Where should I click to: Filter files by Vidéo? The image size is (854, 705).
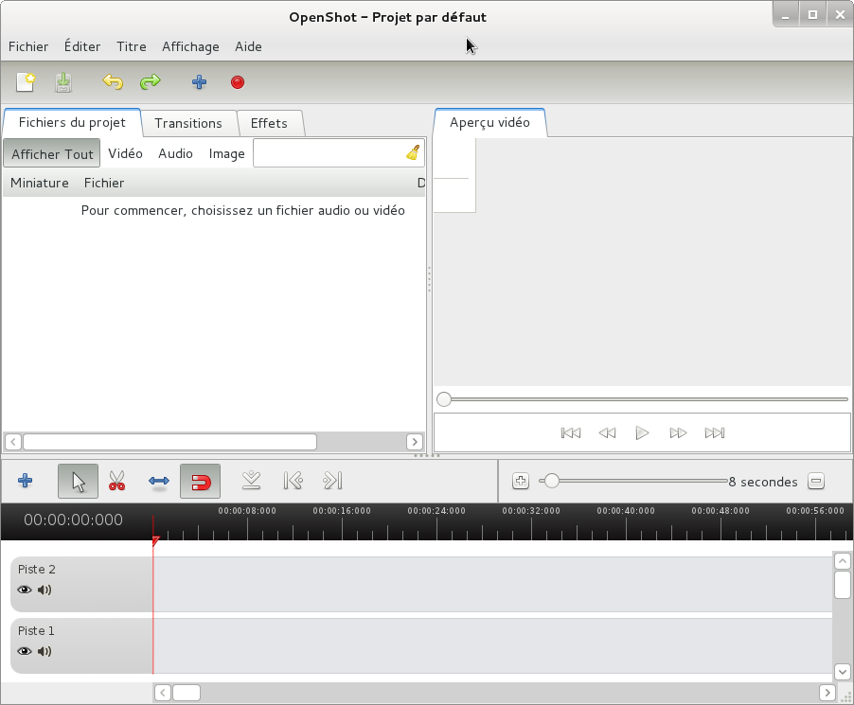pyautogui.click(x=125, y=153)
